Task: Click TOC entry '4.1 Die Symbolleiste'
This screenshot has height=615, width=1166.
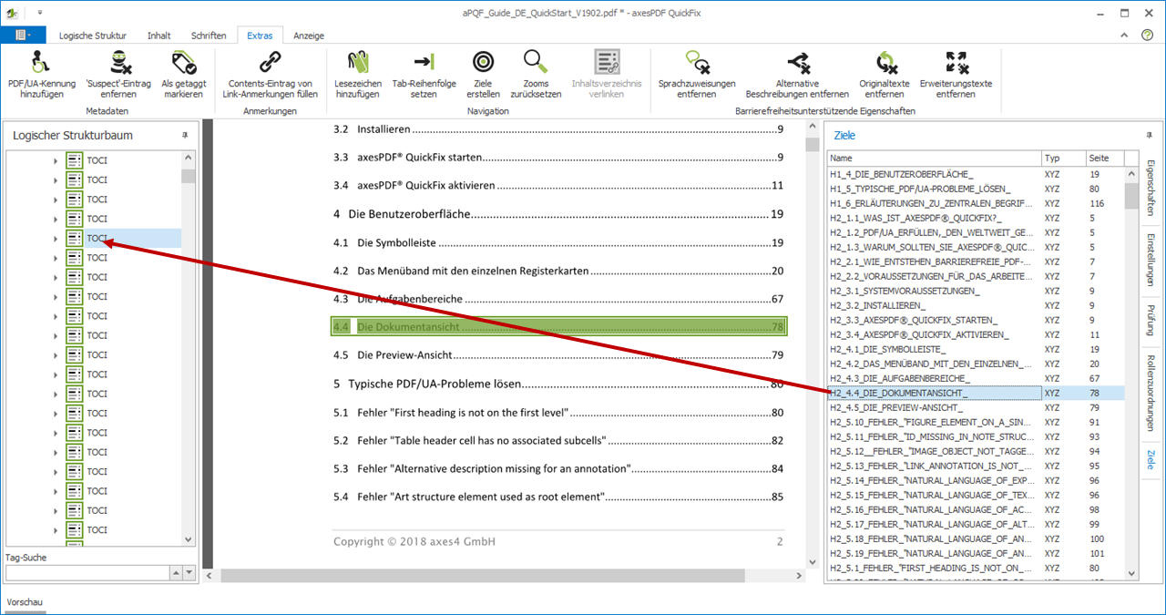Action: [558, 242]
